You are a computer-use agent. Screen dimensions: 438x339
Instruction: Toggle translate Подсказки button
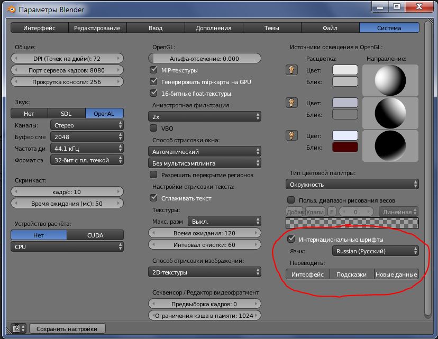[352, 274]
